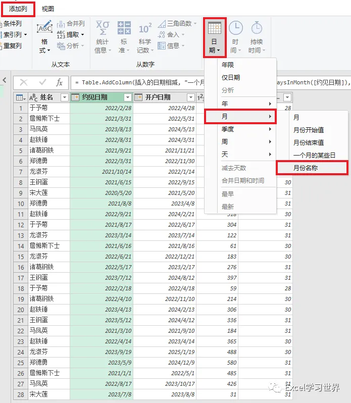The height and width of the screenshot is (403, 351).
Task: Open the 格式 text format icon
Action: point(45,27)
